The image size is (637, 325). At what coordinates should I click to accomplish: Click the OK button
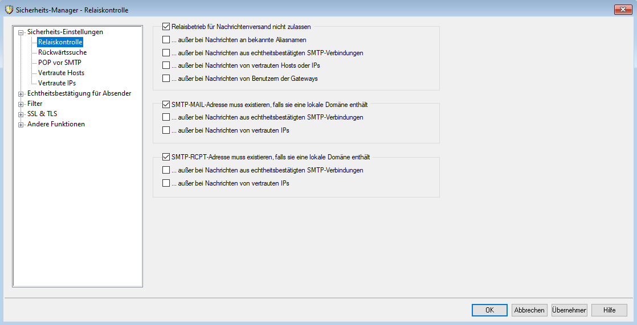click(x=489, y=310)
